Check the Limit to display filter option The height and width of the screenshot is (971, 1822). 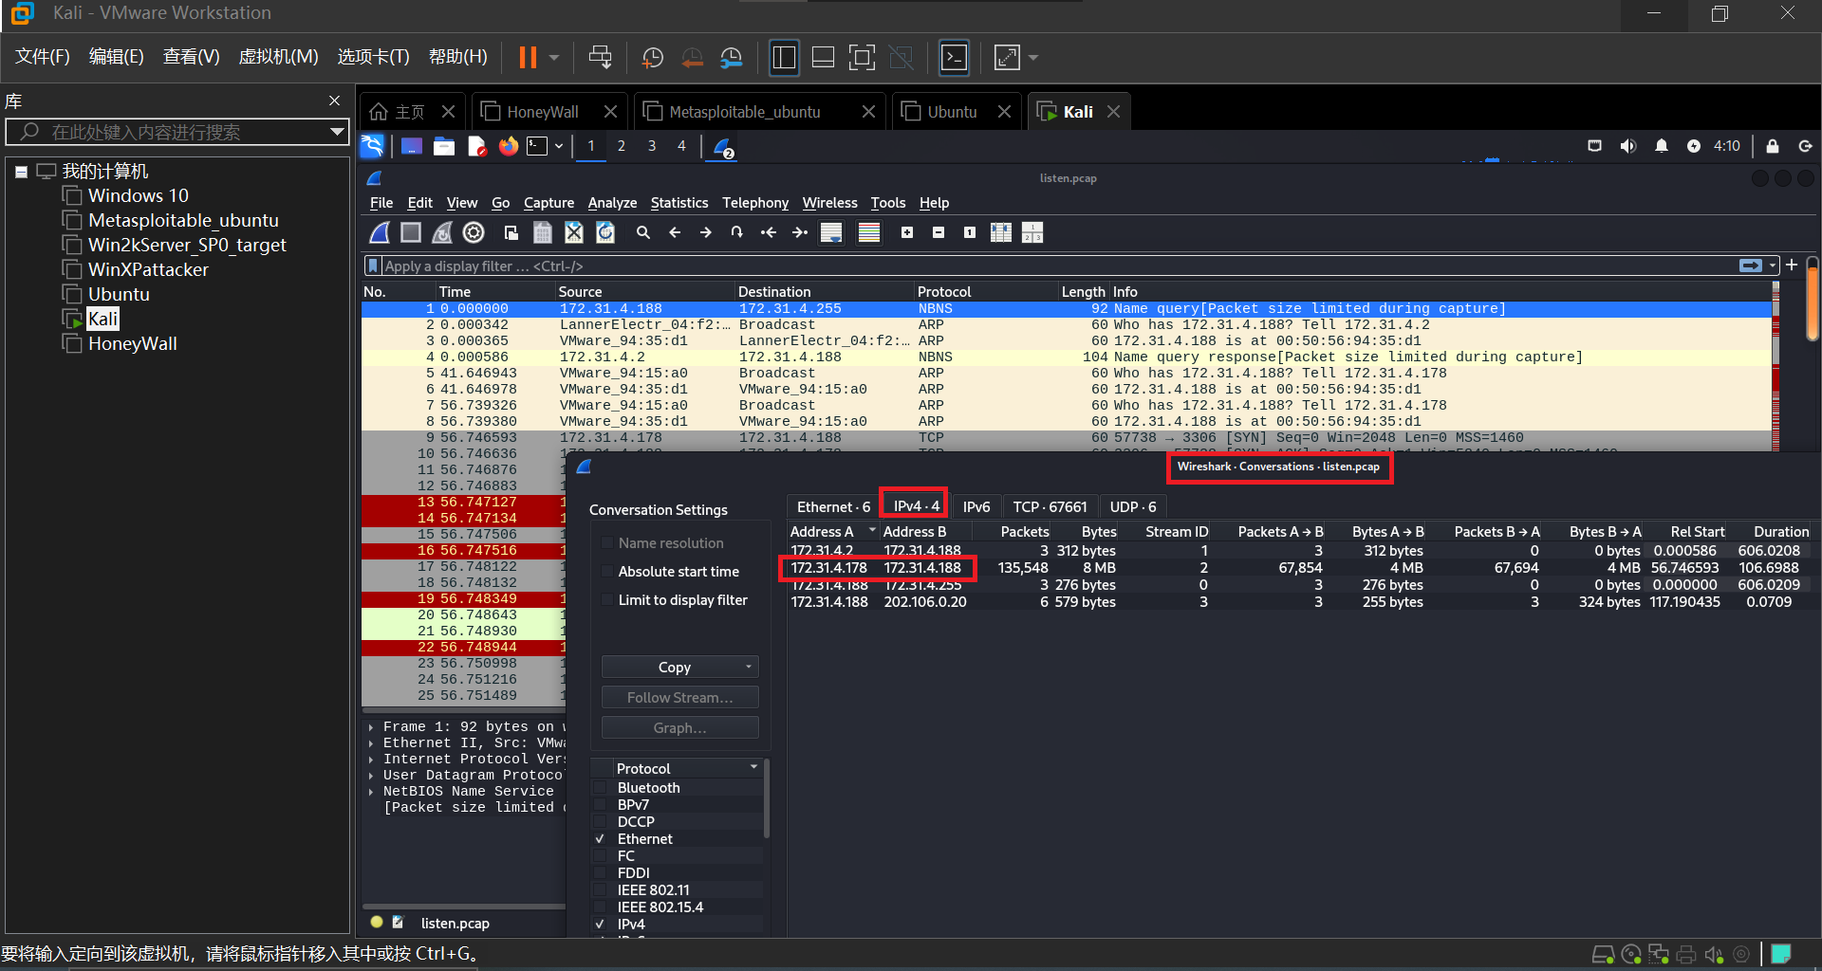point(607,600)
